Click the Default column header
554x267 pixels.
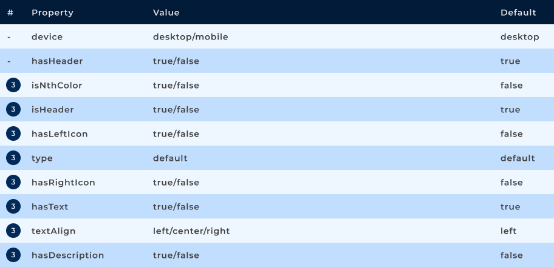(x=518, y=13)
